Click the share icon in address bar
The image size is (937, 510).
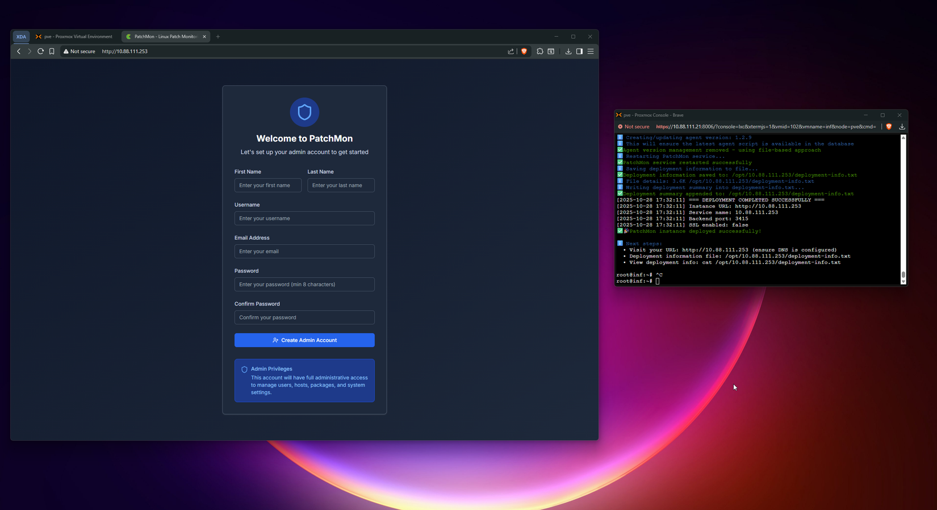tap(511, 51)
